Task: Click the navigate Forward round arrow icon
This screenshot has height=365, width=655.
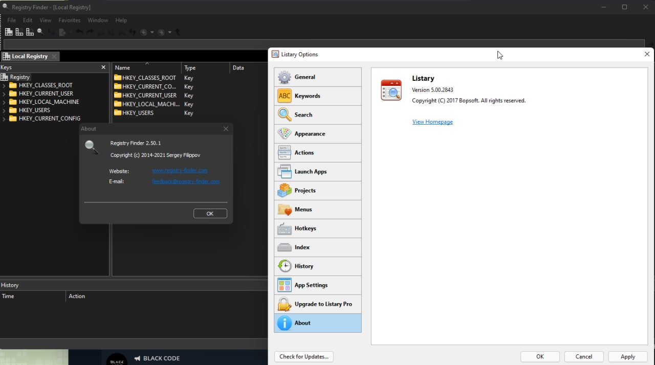Action: 161,32
